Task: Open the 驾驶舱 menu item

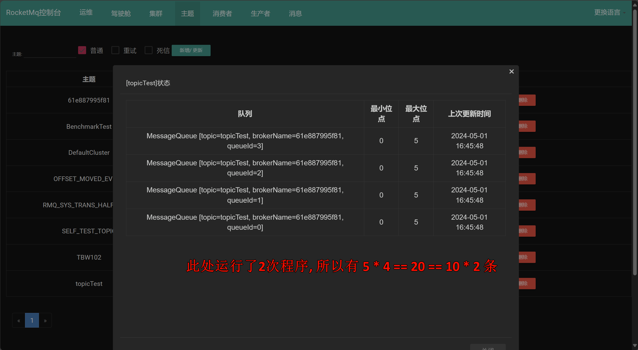Action: pyautogui.click(x=121, y=13)
